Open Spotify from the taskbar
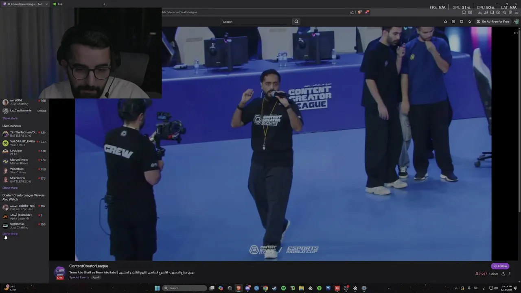Viewport: 521px width, 293px height. (x=283, y=288)
